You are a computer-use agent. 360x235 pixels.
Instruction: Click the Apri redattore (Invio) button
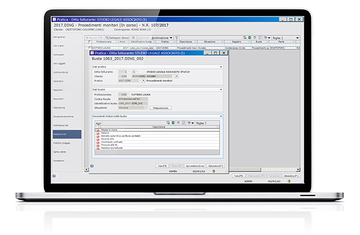[195, 166]
